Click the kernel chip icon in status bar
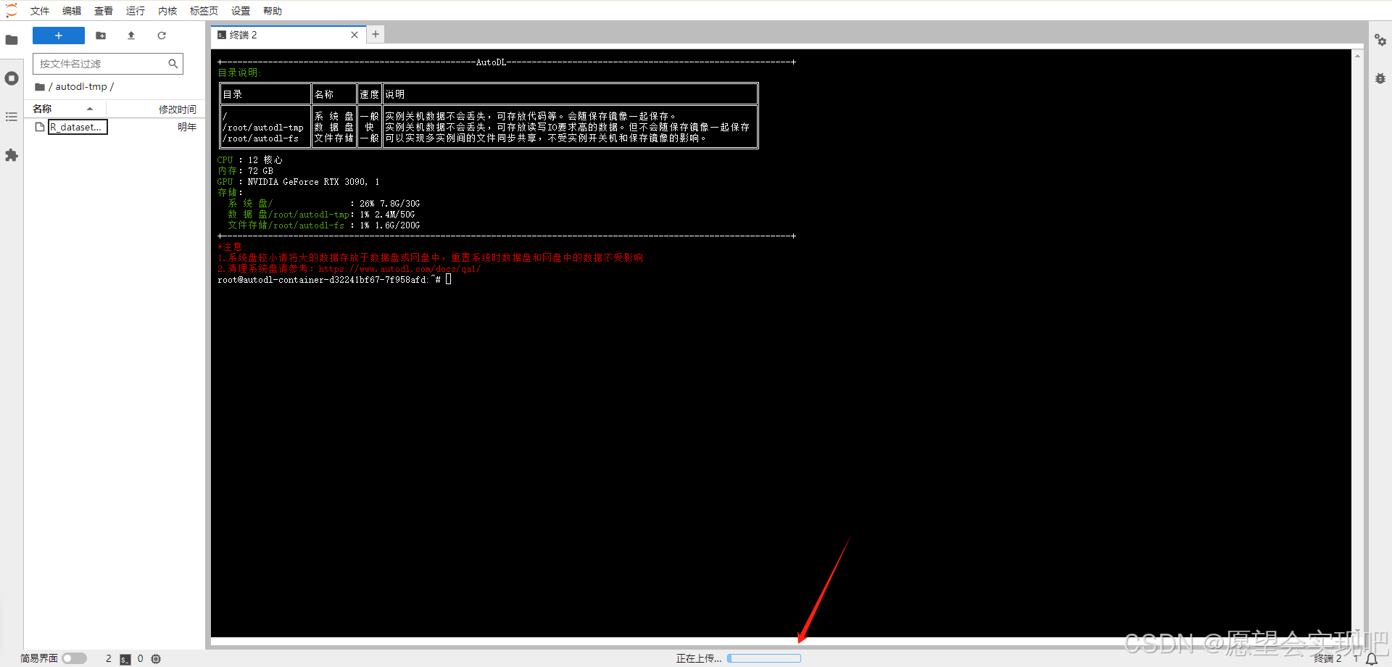Viewport: 1392px width, 667px height. [156, 659]
